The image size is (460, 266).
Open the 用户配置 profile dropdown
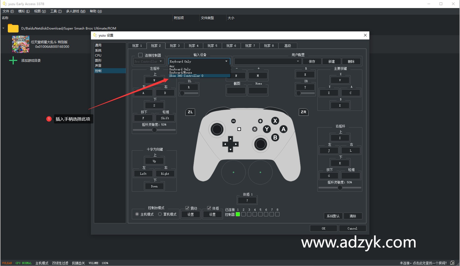point(267,61)
